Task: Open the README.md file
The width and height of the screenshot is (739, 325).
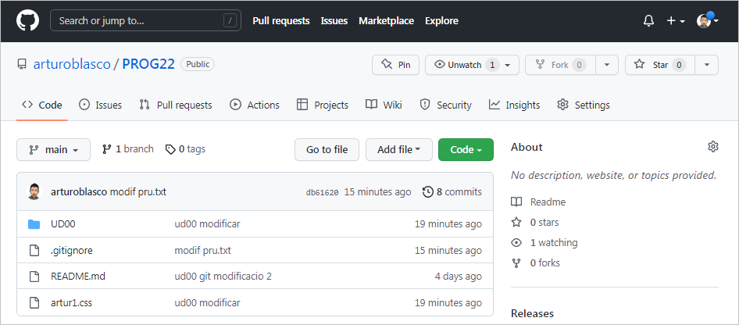Action: (x=78, y=277)
